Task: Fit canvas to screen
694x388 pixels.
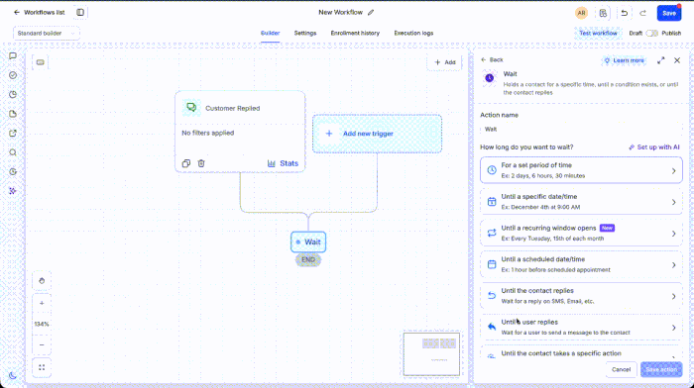Action: (x=42, y=367)
